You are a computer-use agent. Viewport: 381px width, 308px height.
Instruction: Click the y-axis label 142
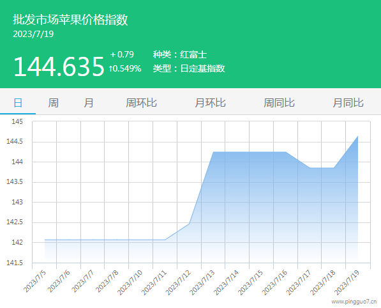[17, 242]
